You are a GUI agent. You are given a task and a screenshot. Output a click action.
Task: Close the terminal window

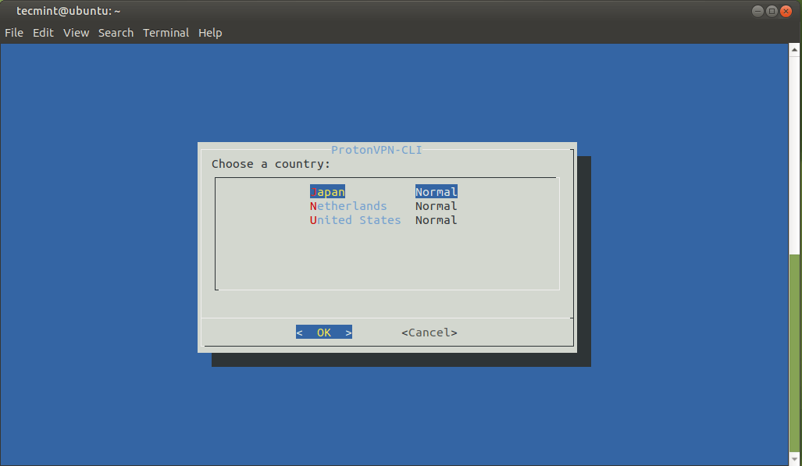(786, 11)
